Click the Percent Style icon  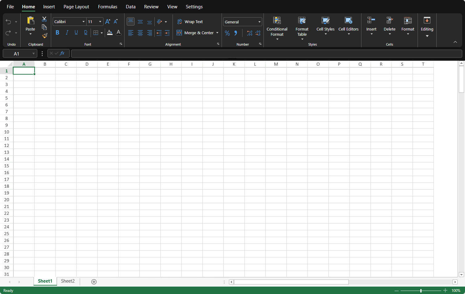227,33
